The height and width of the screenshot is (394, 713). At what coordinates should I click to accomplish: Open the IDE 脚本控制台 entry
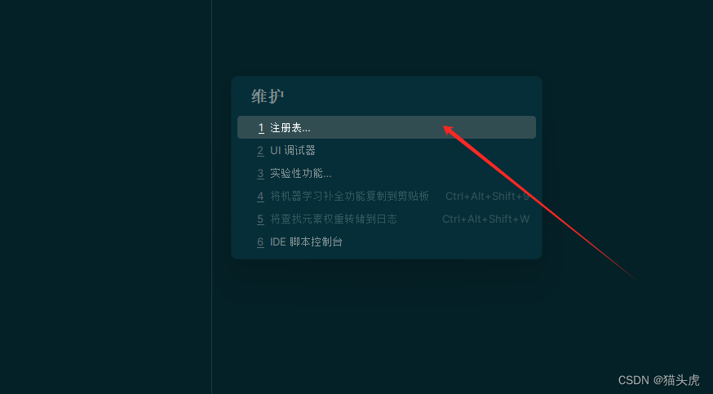tap(387, 241)
